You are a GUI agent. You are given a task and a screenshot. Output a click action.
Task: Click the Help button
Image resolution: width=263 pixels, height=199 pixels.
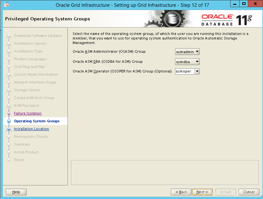(16, 192)
